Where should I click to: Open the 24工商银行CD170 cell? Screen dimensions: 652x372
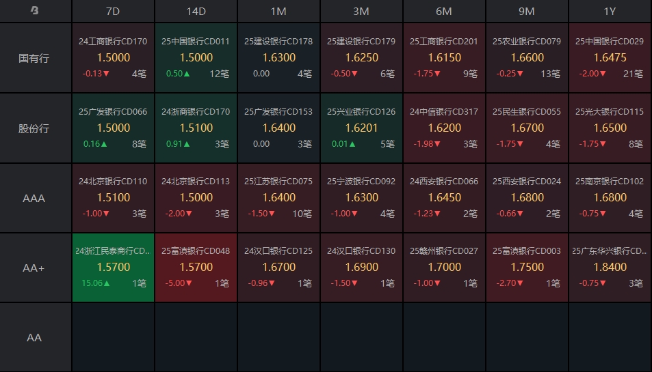point(113,57)
